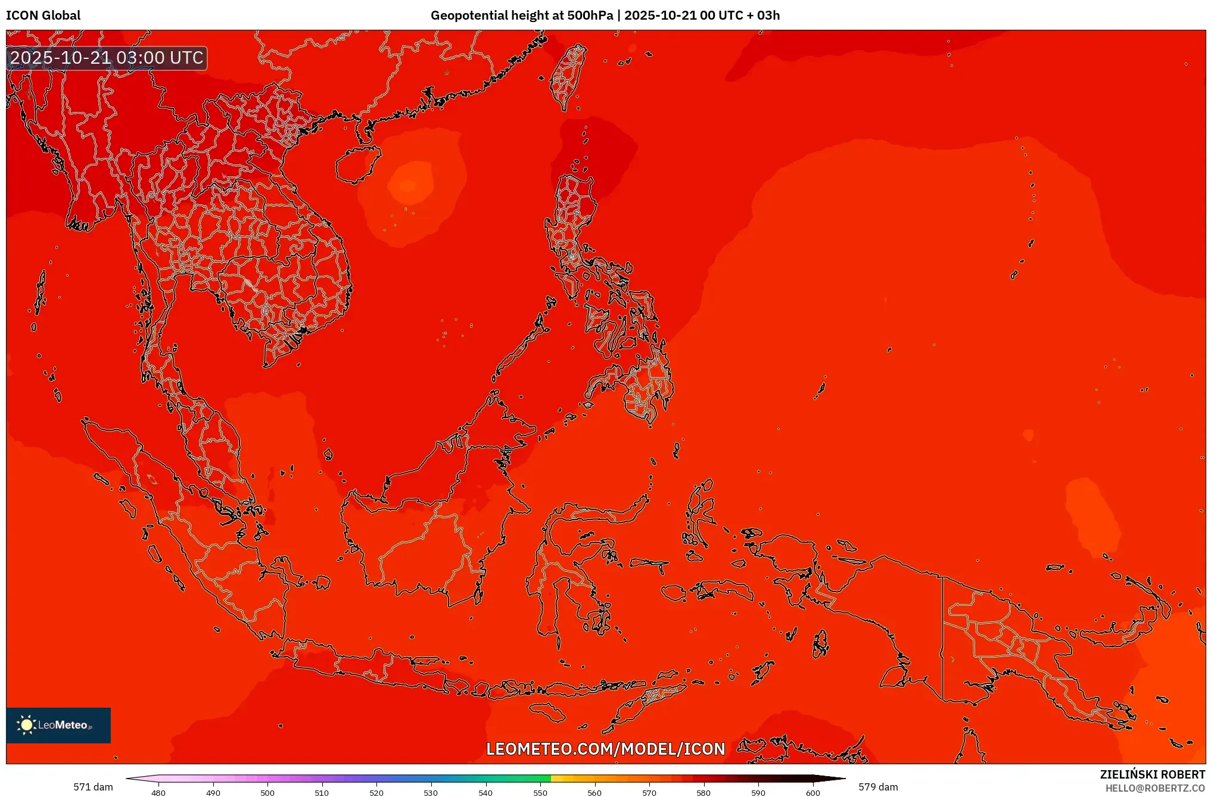Click the 579 dam maximum value label
The width and height of the screenshot is (1211, 797).
click(x=877, y=787)
